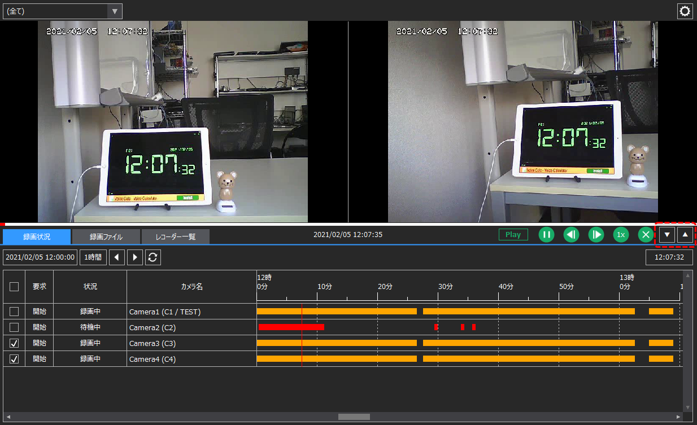Viewport: 697px width, 425px height.
Task: Select the red playhead marker on the timeline
Action: (302, 333)
